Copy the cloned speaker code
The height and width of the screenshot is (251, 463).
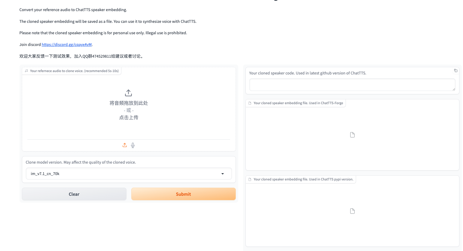click(455, 71)
